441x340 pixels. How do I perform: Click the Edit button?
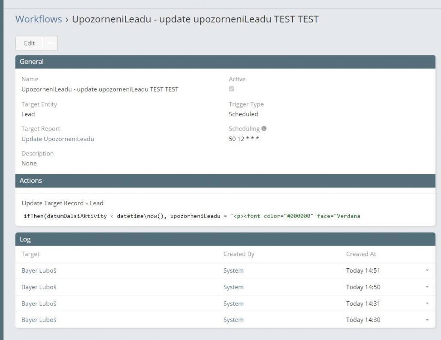coord(30,43)
